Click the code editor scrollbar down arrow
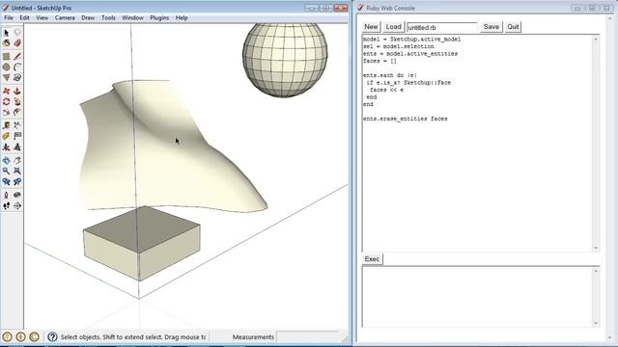Screen dimensions: 618x347 pyautogui.click(x=596, y=248)
